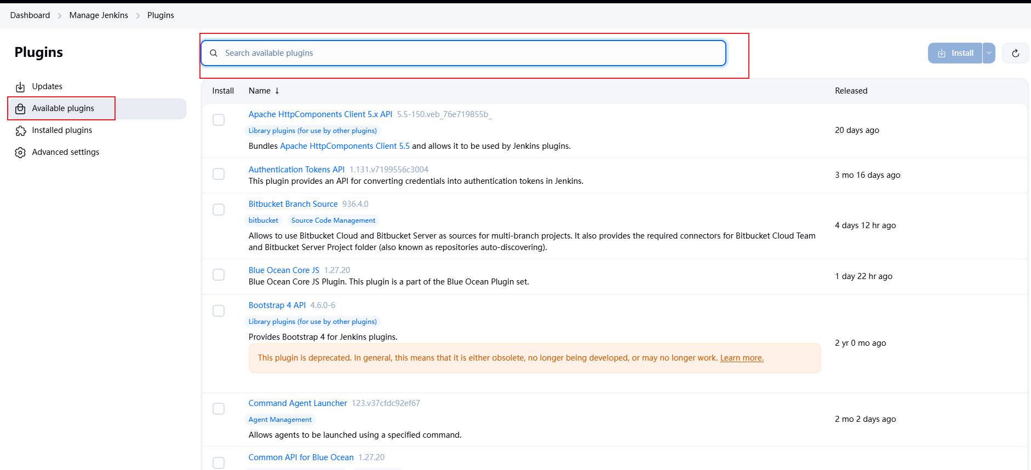Image resolution: width=1031 pixels, height=470 pixels.
Task: Click the Install button
Action: [955, 53]
